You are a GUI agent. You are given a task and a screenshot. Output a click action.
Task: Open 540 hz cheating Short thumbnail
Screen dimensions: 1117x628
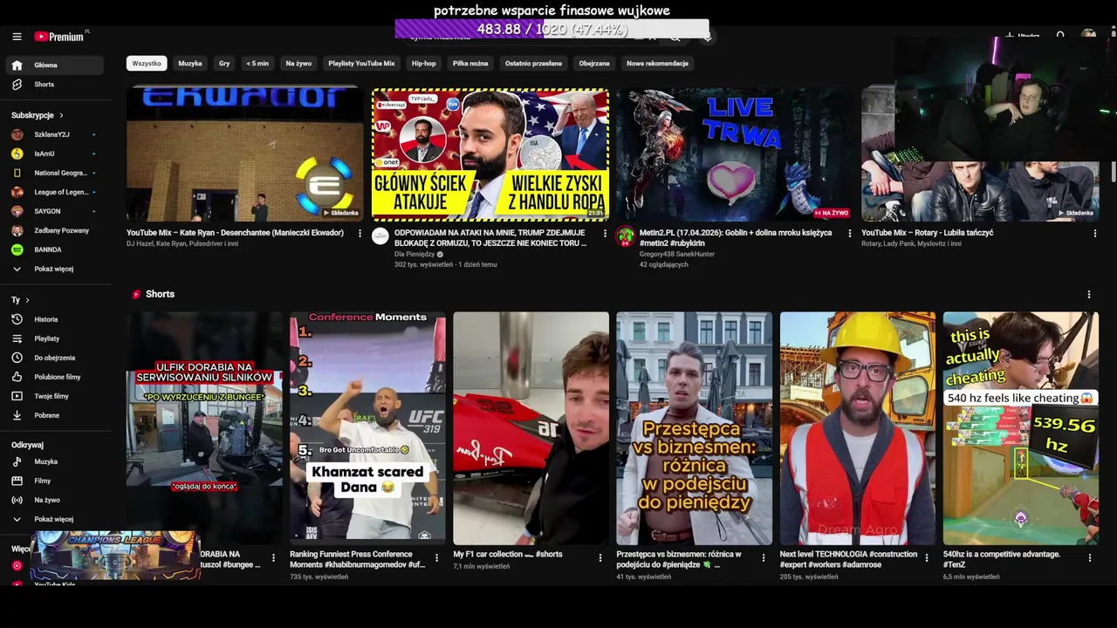[x=1021, y=428]
